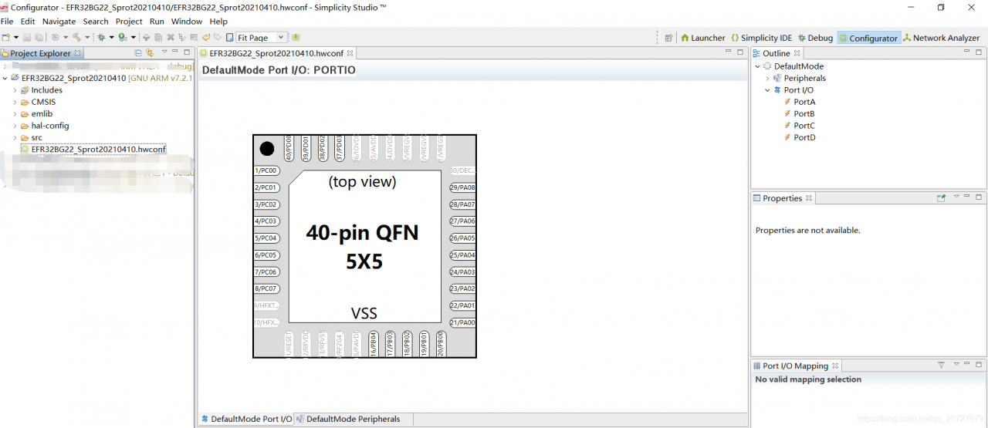Open the File menu
988x428 pixels.
(7, 22)
